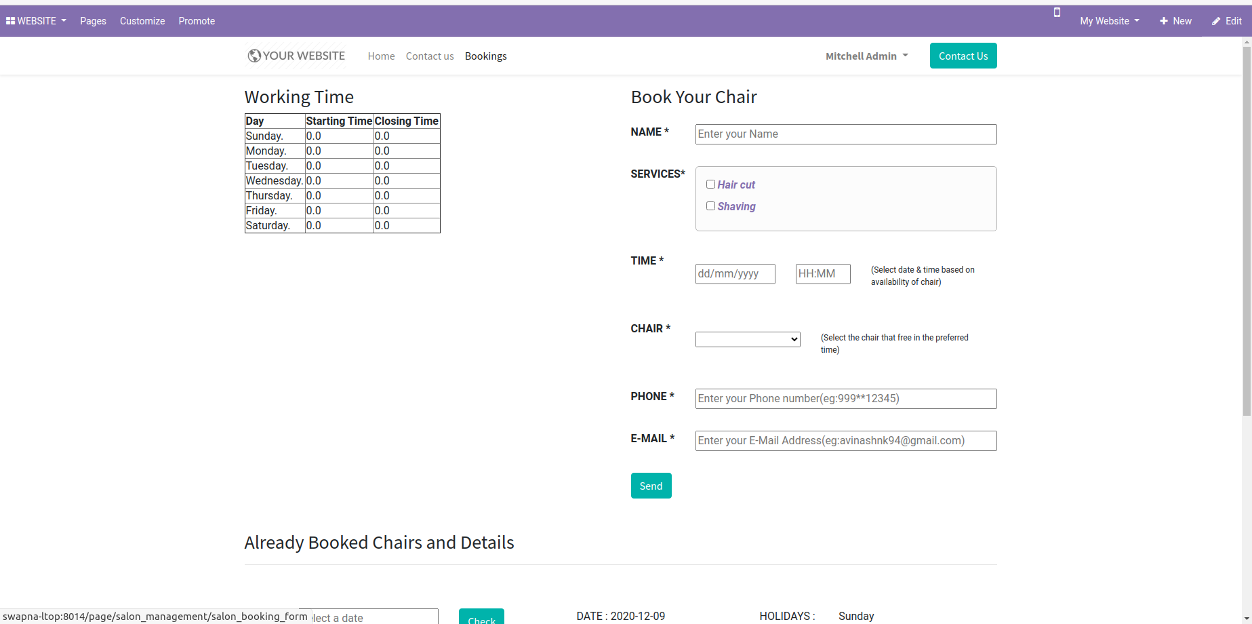This screenshot has height=624, width=1252.
Task: Focus the Enter your Name field
Action: point(846,134)
